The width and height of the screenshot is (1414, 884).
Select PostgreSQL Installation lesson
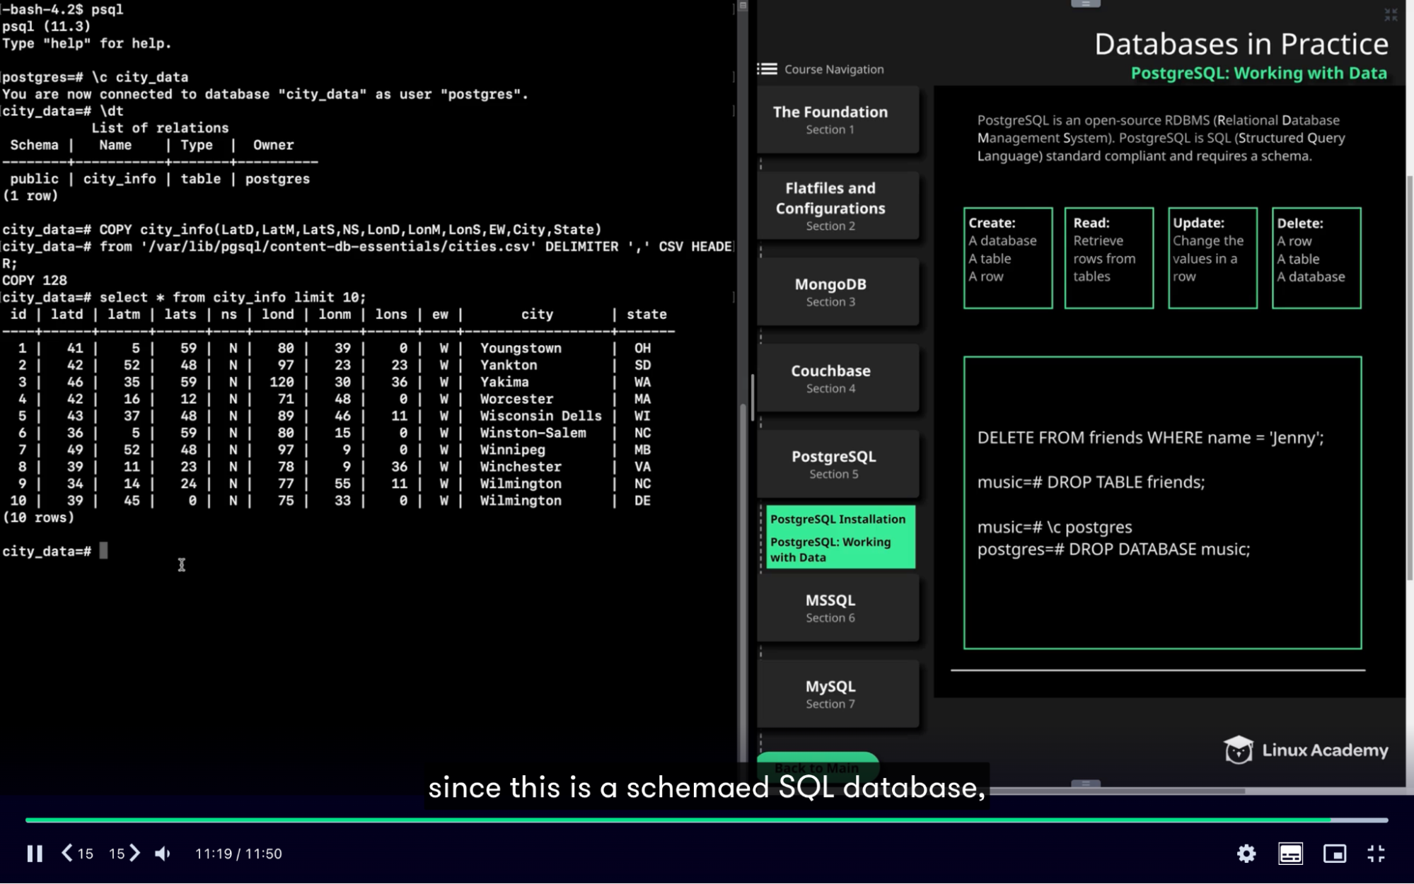click(838, 519)
